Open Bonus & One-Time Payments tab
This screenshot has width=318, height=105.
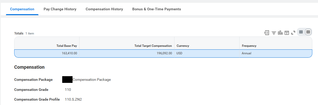tap(156, 9)
